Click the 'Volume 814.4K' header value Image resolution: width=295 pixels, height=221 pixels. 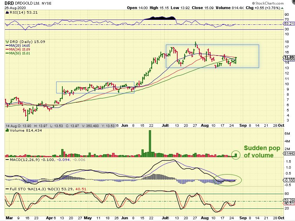(230, 8)
